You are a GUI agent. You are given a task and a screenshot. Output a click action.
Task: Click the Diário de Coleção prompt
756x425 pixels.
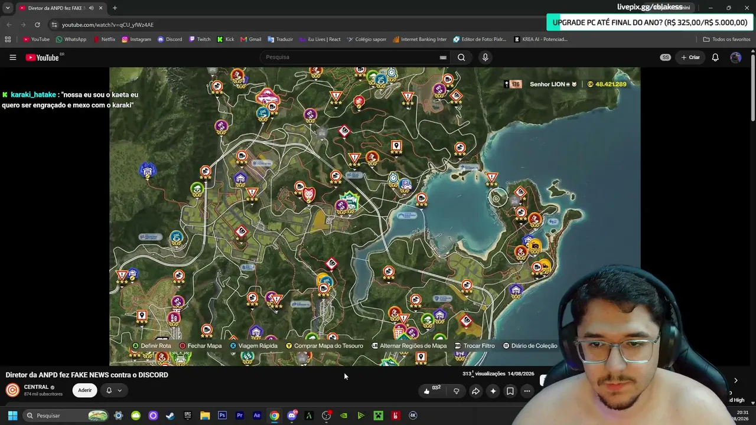[x=530, y=346]
